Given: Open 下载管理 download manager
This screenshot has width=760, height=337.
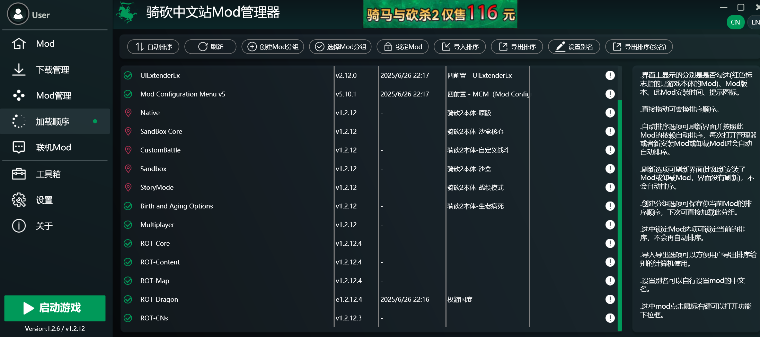Looking at the screenshot, I should (x=55, y=69).
